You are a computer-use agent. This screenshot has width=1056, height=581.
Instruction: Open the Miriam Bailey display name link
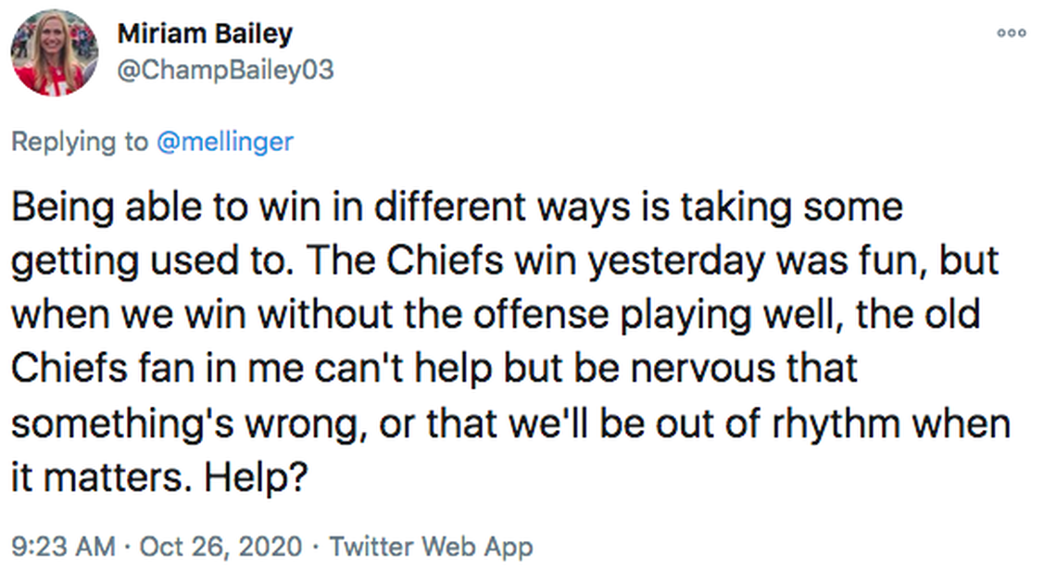(205, 34)
